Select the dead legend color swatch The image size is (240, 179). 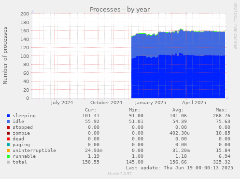click(x=8, y=139)
